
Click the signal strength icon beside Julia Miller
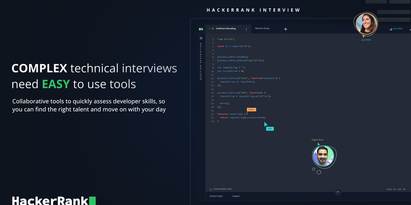click(391, 29)
